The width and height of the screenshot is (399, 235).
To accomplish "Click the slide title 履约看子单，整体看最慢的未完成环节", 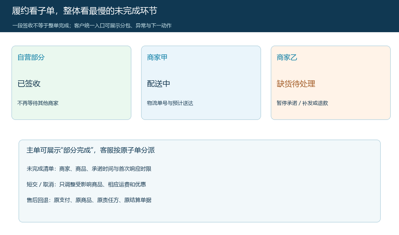I will click(85, 11).
